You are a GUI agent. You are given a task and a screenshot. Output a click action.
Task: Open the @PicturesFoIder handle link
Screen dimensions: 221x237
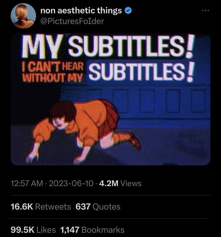pyautogui.click(x=72, y=21)
